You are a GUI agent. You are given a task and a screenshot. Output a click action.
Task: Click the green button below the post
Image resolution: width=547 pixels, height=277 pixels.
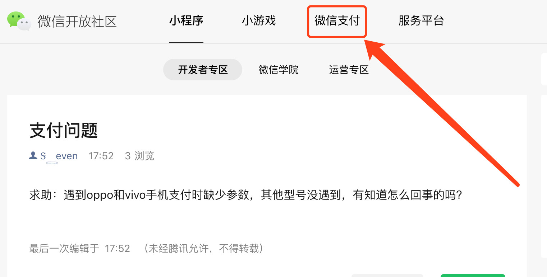[473, 275]
